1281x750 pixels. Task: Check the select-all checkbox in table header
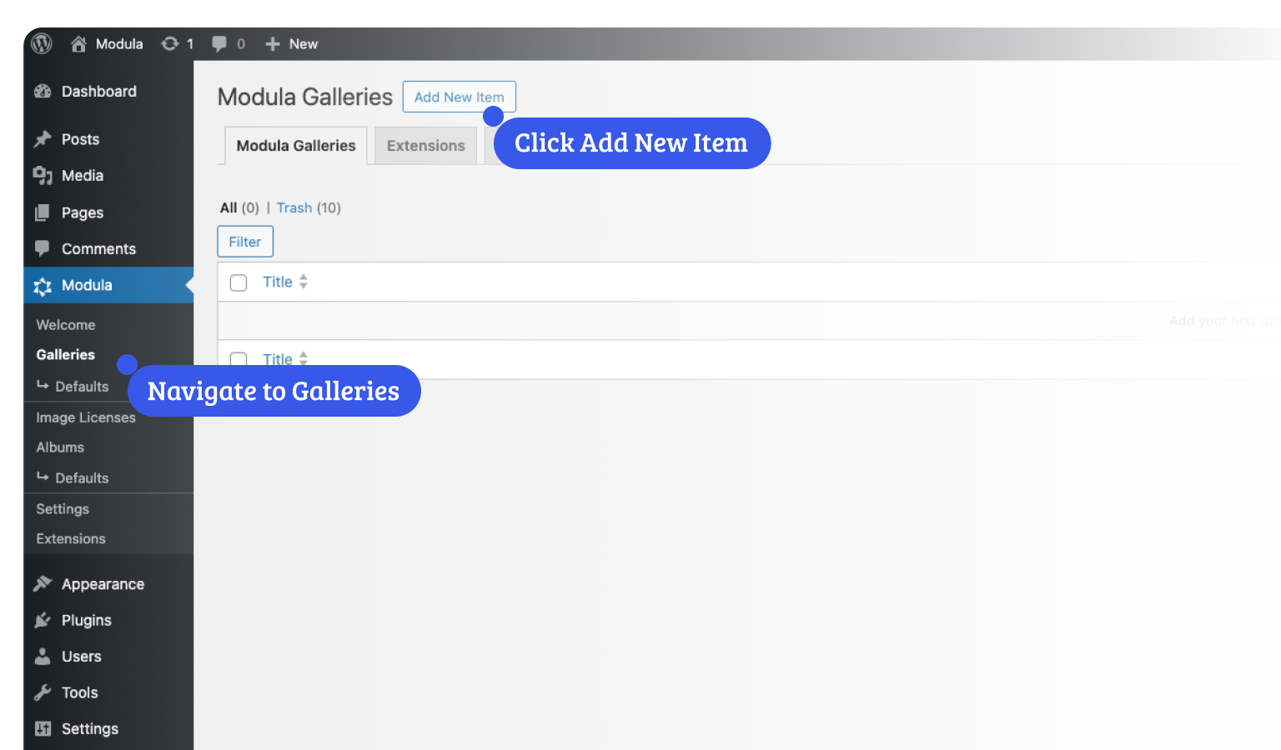(x=239, y=282)
